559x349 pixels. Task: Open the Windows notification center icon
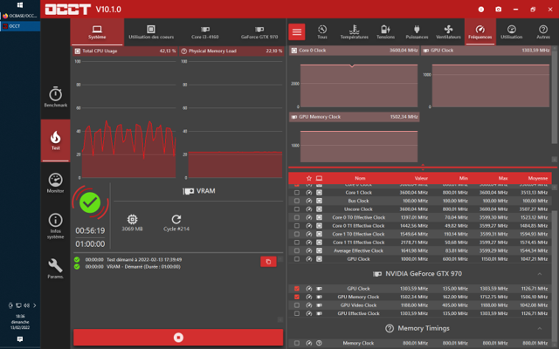point(20,339)
